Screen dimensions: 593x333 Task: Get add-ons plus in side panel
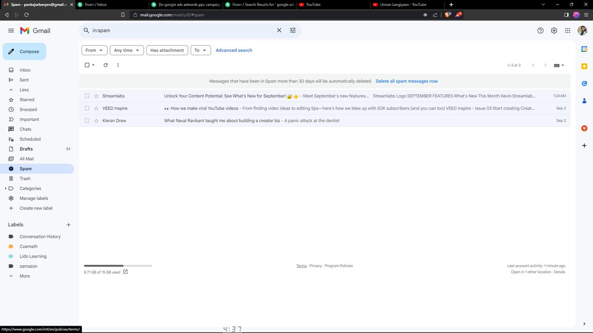click(584, 146)
